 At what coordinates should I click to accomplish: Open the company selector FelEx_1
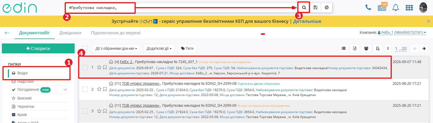(402, 32)
